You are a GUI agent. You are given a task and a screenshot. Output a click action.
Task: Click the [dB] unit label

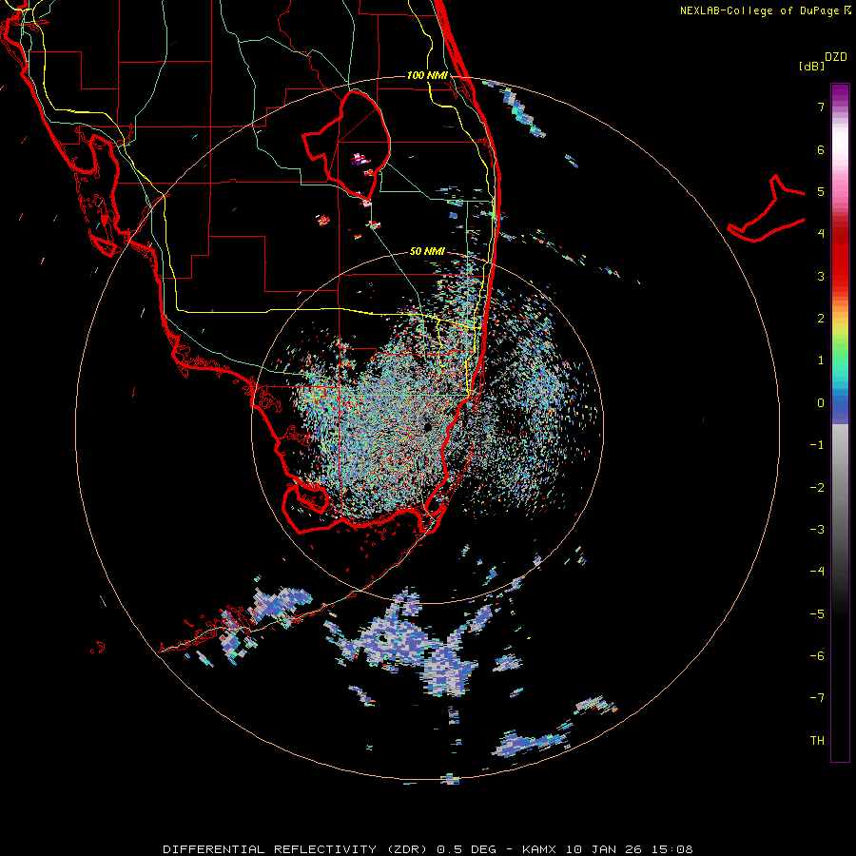pos(811,66)
